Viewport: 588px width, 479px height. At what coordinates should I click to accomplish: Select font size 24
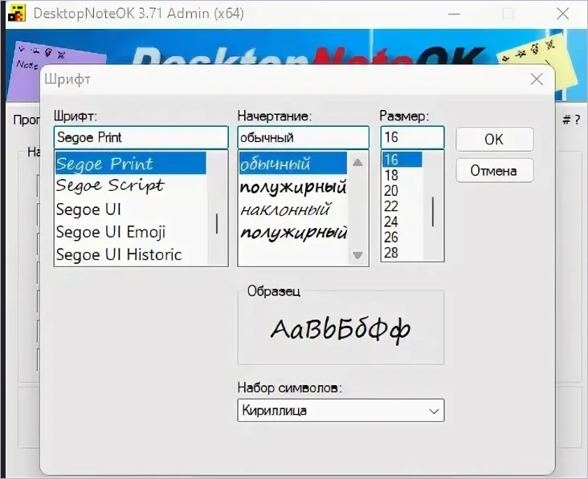point(402,221)
